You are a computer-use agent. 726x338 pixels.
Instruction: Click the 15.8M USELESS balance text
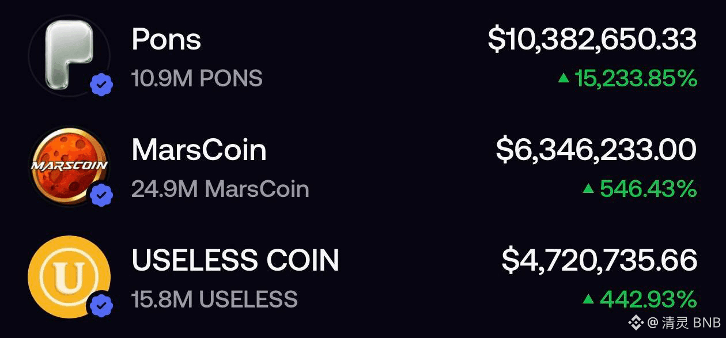click(214, 299)
